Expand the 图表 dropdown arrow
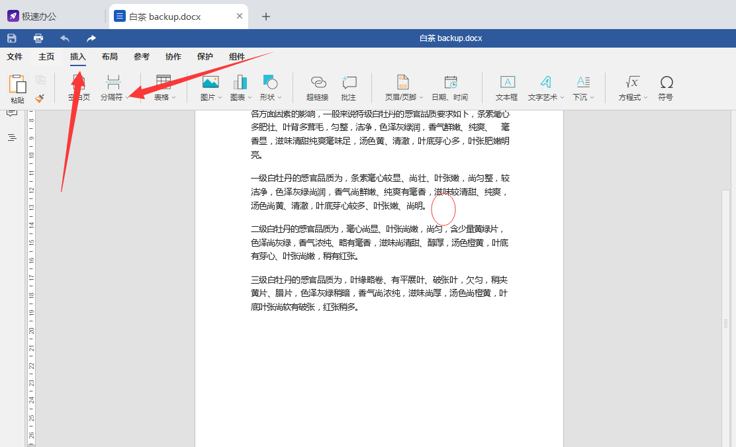 (250, 98)
